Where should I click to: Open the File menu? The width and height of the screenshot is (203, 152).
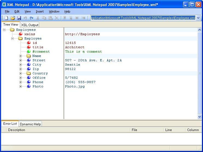tap(7, 11)
